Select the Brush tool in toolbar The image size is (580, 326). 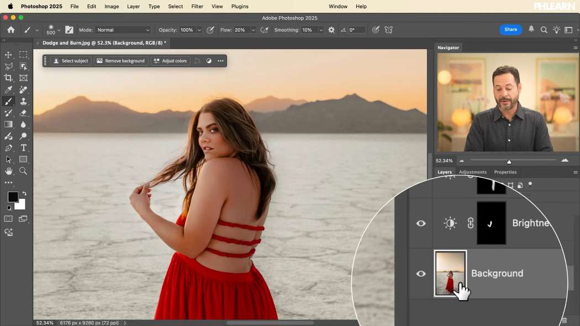pyautogui.click(x=8, y=101)
